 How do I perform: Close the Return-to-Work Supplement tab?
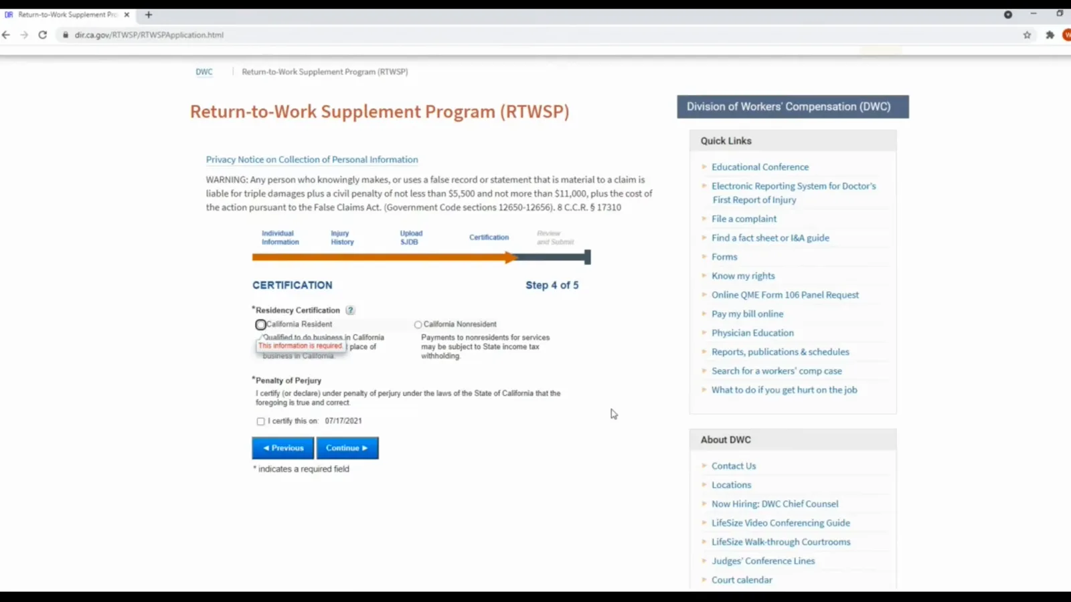pyautogui.click(x=127, y=14)
